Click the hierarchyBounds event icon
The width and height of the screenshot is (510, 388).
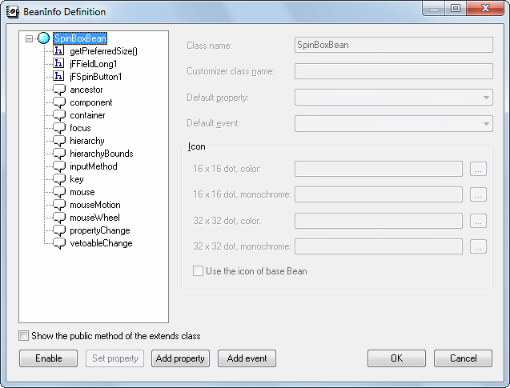pos(59,154)
